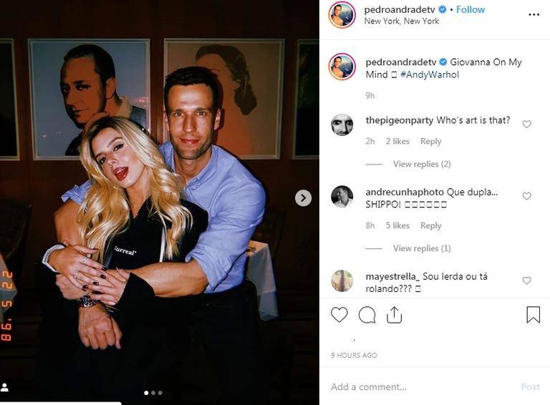Share the post via share icon
Screen dimensions: 550x405
point(394,315)
